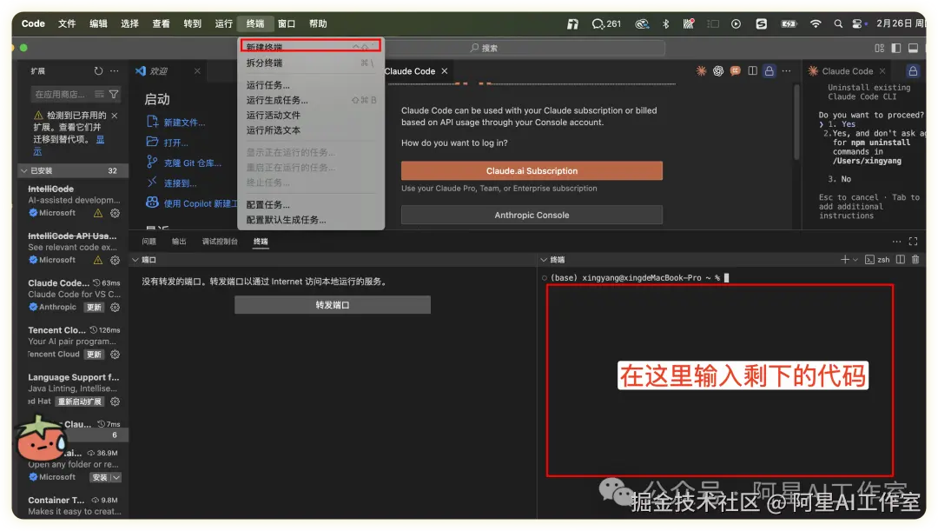Image resolution: width=938 pixels, height=531 pixels.
Task: Collapse the 已安装 extensions section
Action: [x=24, y=170]
